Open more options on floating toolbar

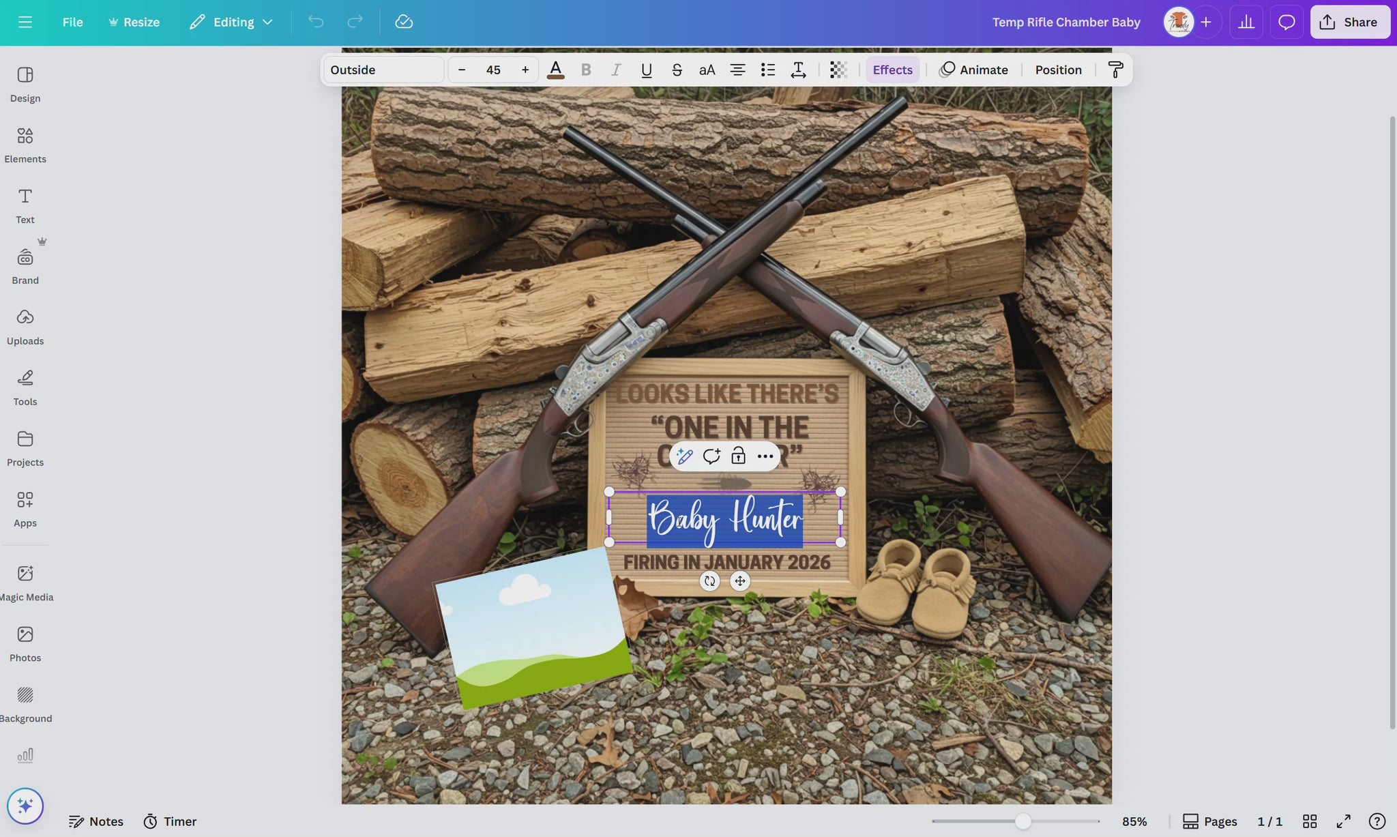tap(765, 456)
